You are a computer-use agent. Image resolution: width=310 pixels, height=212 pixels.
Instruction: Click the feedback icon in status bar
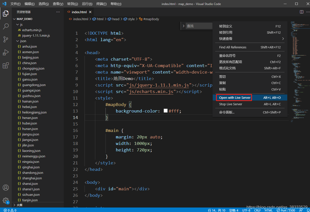[301, 210]
